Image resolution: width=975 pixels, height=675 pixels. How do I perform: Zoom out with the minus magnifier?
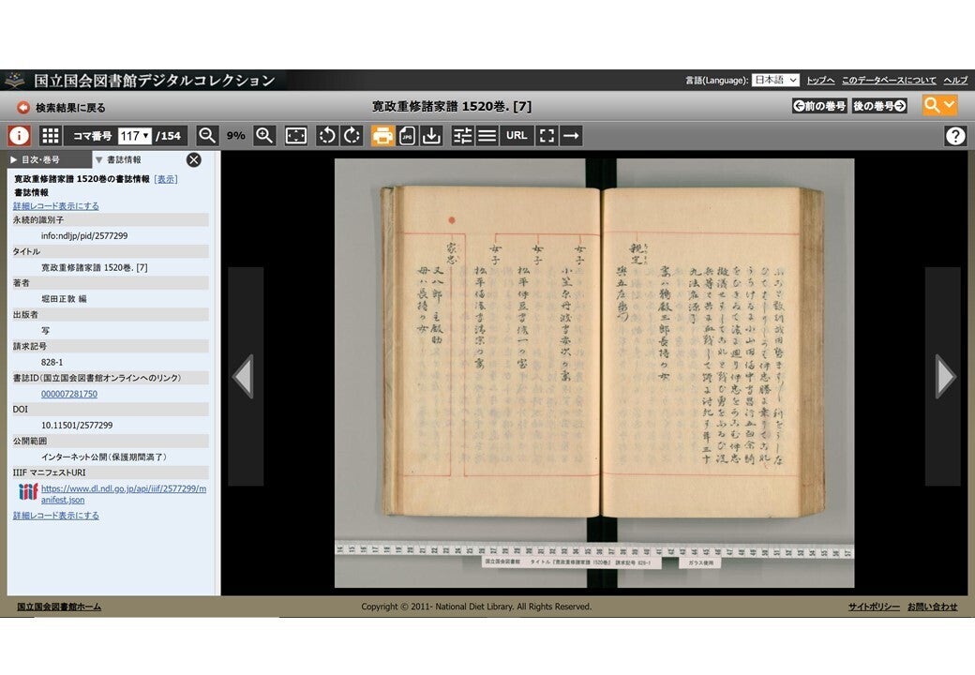[x=207, y=136]
